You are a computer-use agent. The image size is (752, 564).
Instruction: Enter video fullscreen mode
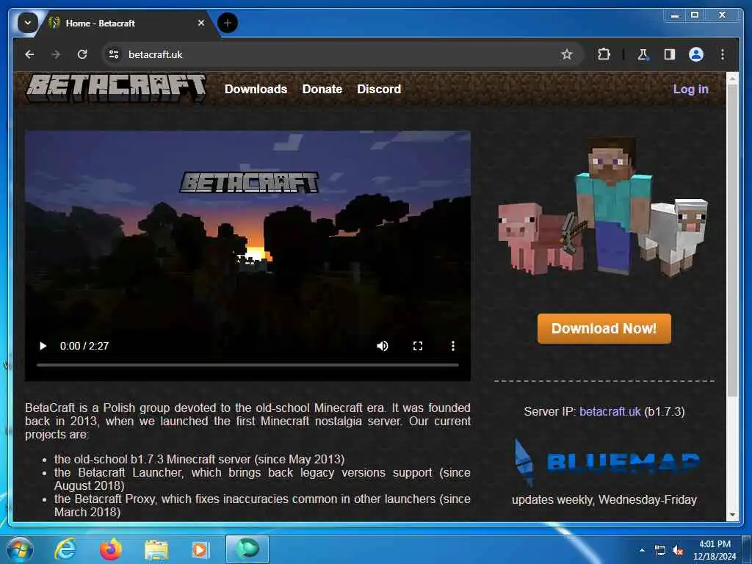coord(418,346)
